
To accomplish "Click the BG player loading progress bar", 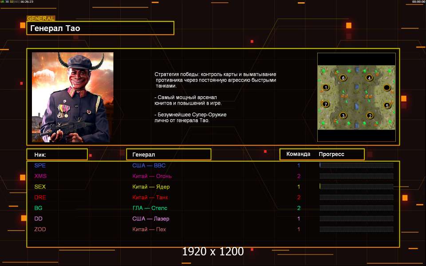I will (356, 208).
